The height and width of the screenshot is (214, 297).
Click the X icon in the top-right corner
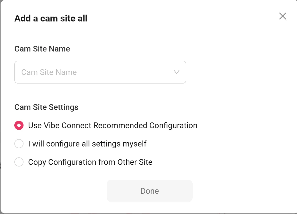(282, 16)
